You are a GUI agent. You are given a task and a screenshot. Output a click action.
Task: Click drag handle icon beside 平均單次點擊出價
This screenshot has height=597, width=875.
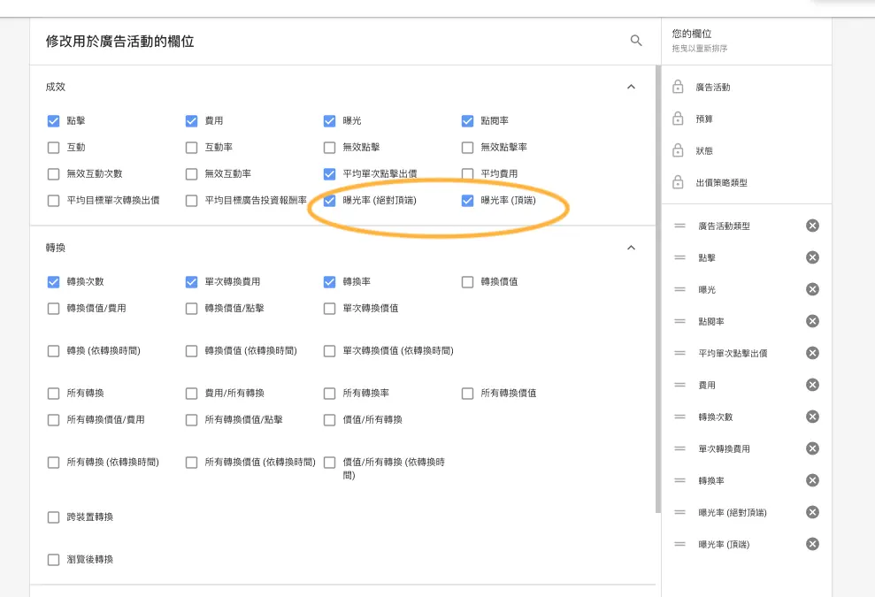[679, 353]
